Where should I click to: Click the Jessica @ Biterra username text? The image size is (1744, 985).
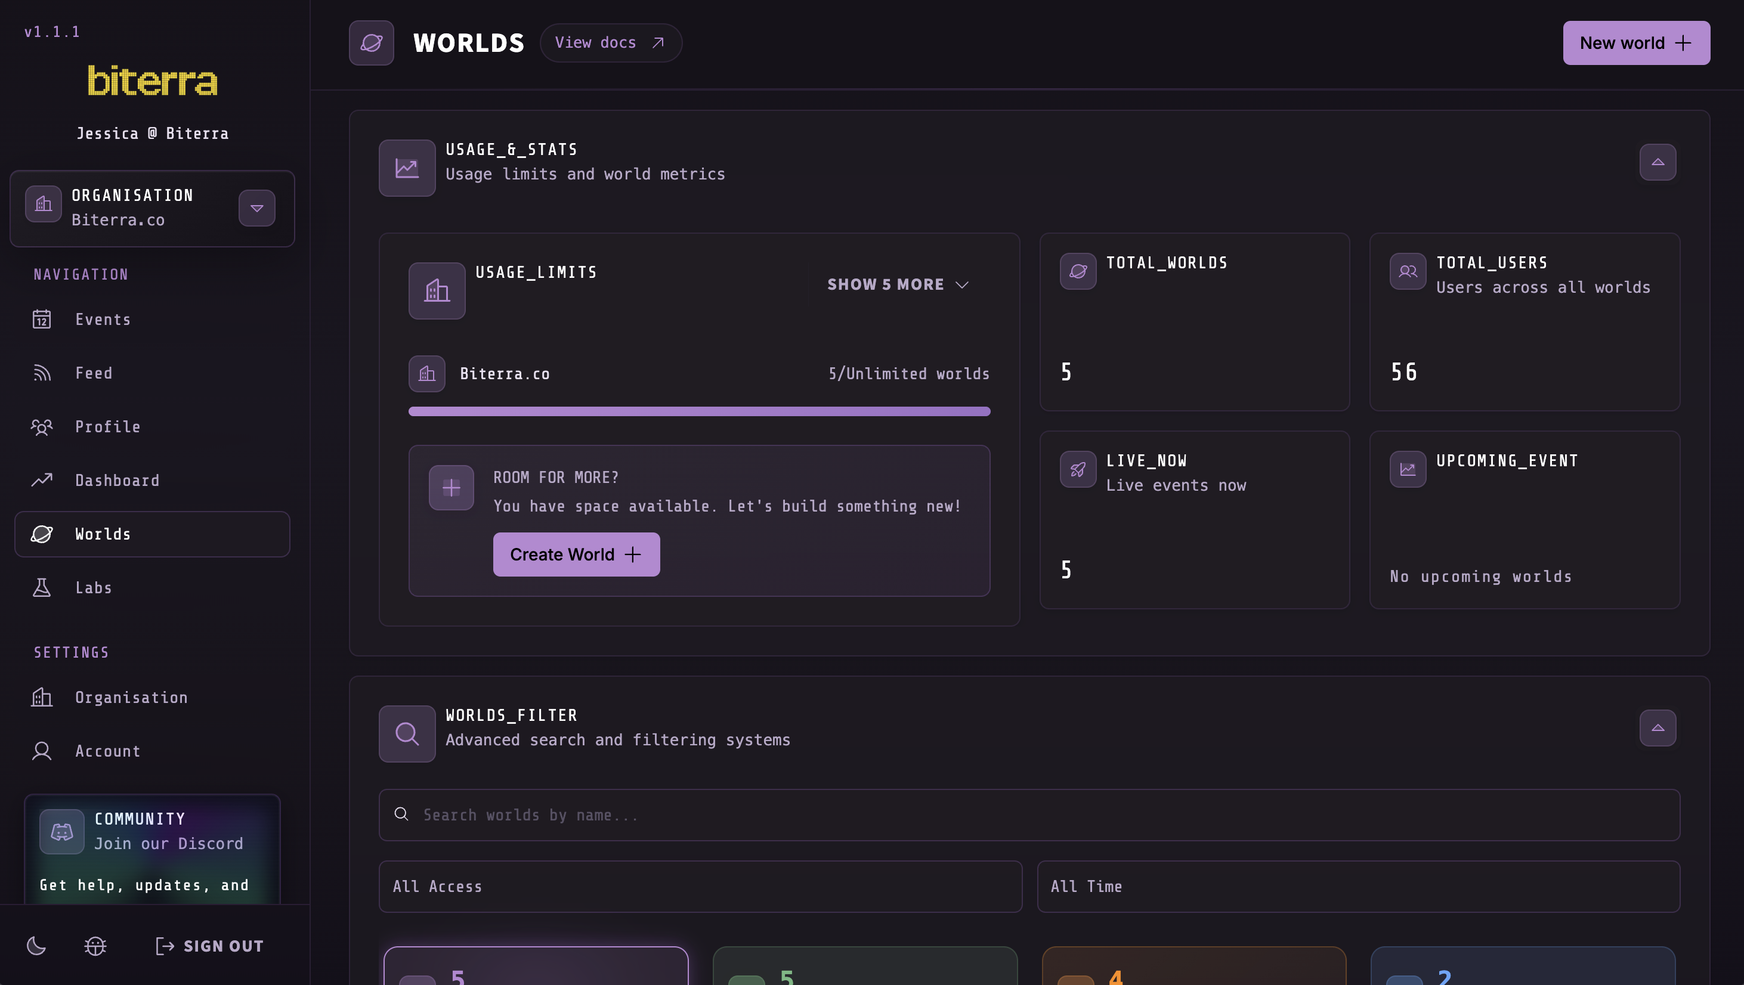click(x=152, y=134)
